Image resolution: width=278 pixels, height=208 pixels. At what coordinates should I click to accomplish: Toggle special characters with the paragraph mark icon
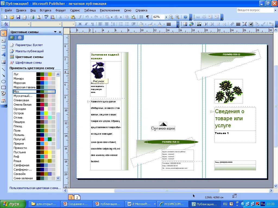coord(147,17)
